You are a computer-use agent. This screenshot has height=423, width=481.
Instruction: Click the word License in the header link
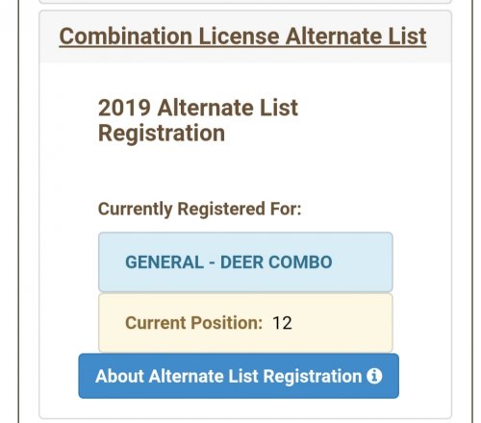(239, 37)
